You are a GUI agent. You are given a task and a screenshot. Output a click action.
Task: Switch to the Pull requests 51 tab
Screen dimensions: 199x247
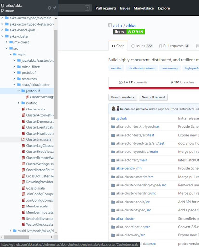pyautogui.click(x=174, y=46)
